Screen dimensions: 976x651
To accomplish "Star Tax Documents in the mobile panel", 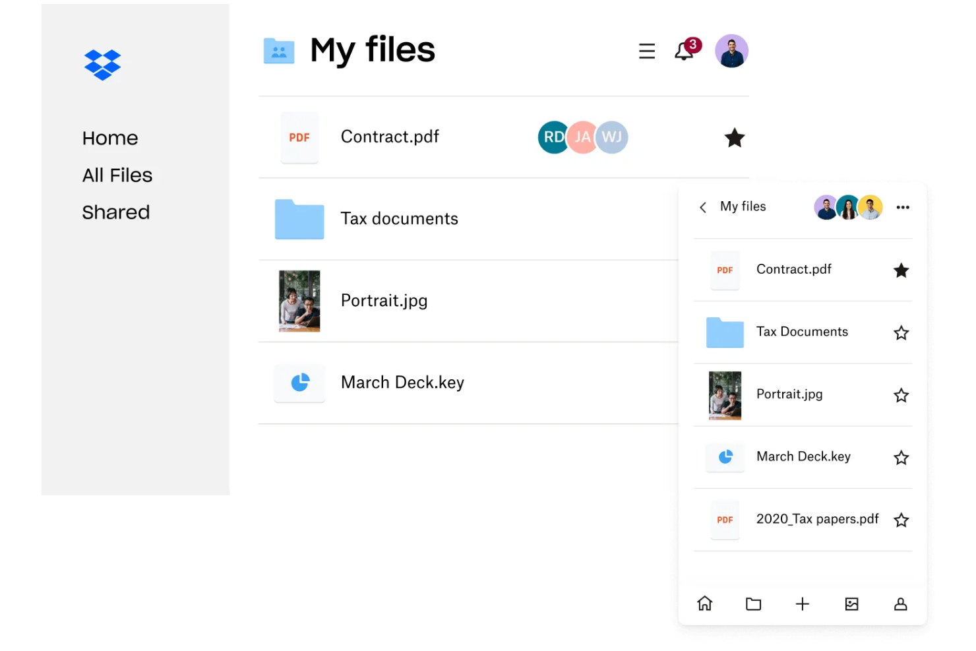I will (x=901, y=333).
